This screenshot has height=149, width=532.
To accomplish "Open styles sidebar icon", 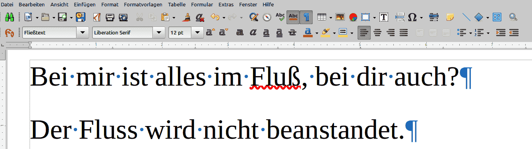I will pyautogui.click(x=10, y=32).
